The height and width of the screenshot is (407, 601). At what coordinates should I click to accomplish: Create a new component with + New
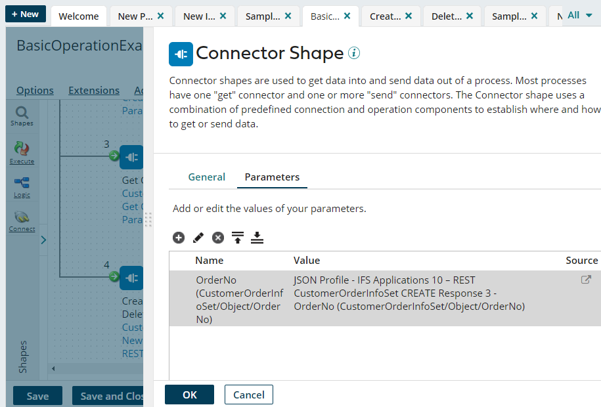[x=25, y=12]
